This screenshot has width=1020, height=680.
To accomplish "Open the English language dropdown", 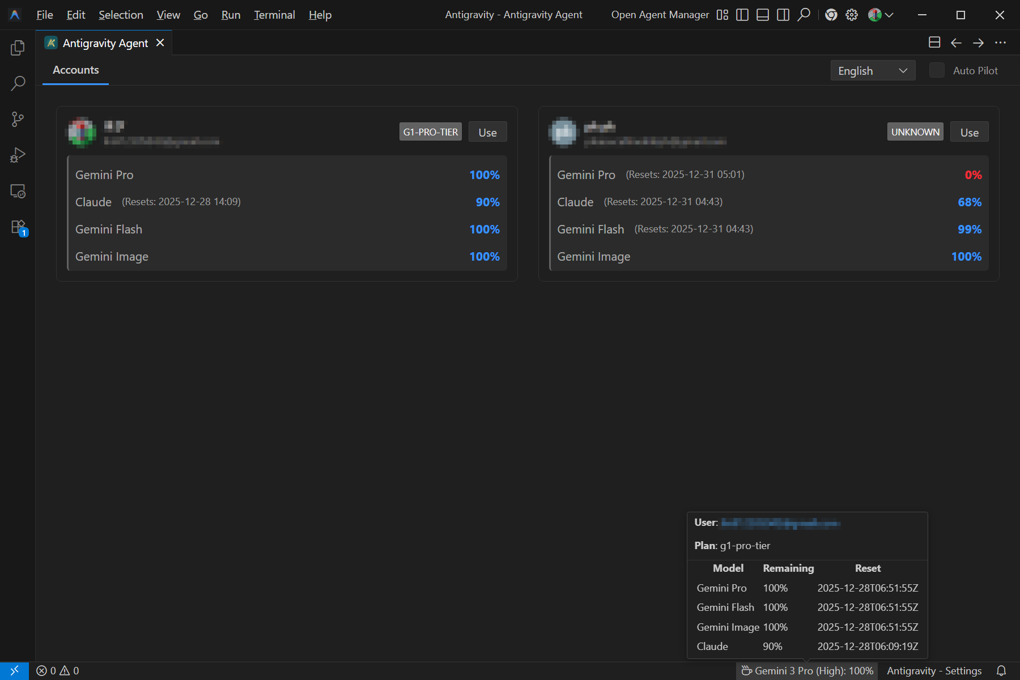I will pos(873,71).
